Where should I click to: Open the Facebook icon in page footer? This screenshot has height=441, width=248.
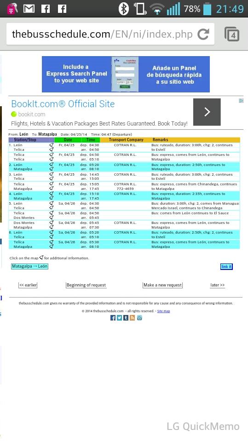[113, 318]
